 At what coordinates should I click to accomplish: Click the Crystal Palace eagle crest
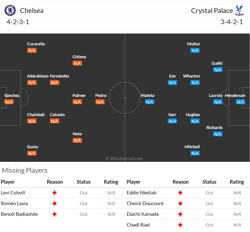[x=239, y=10]
